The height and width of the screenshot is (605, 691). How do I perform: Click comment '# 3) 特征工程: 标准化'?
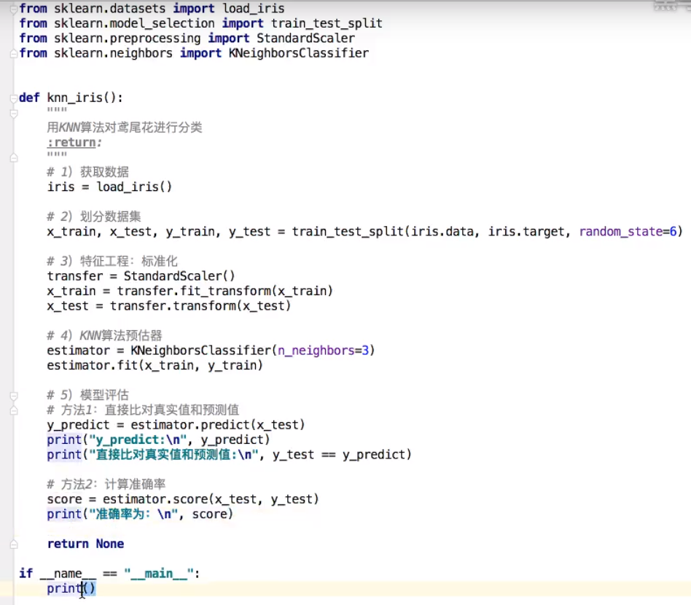[112, 261]
